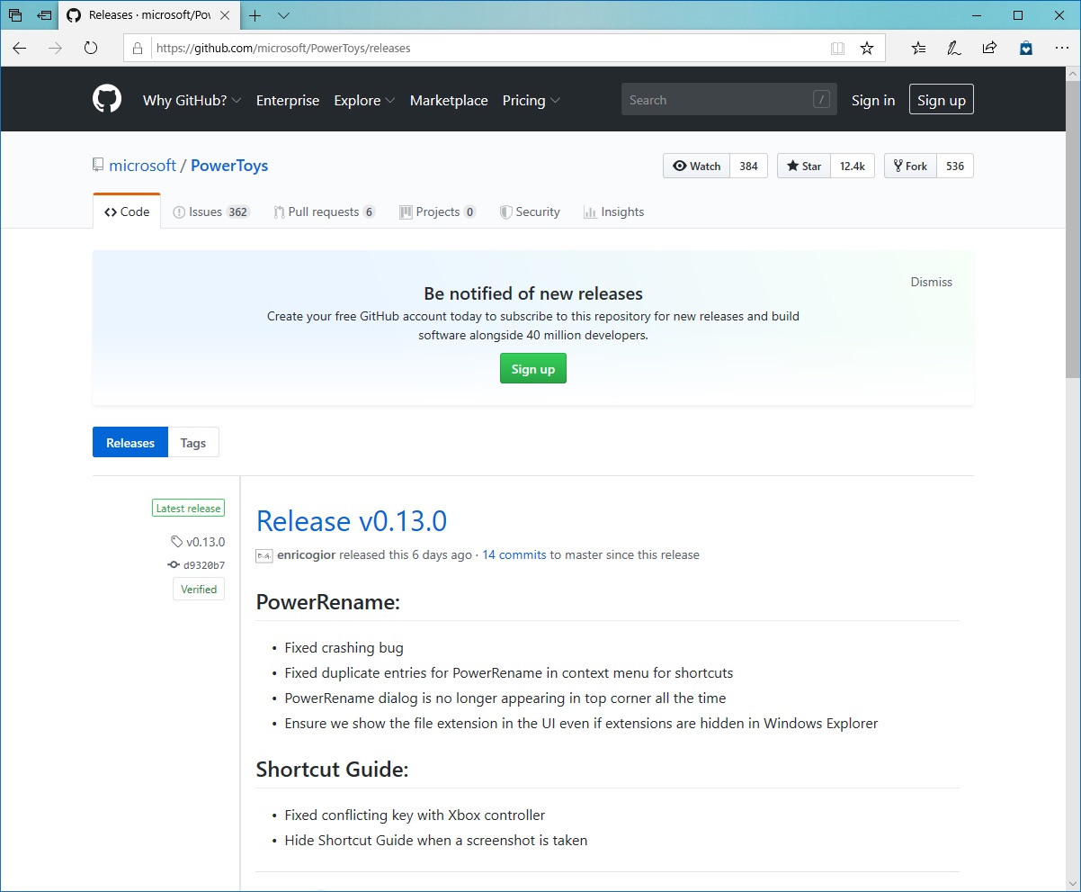Image resolution: width=1081 pixels, height=892 pixels.
Task: Open the Projects tab
Action: (438, 212)
